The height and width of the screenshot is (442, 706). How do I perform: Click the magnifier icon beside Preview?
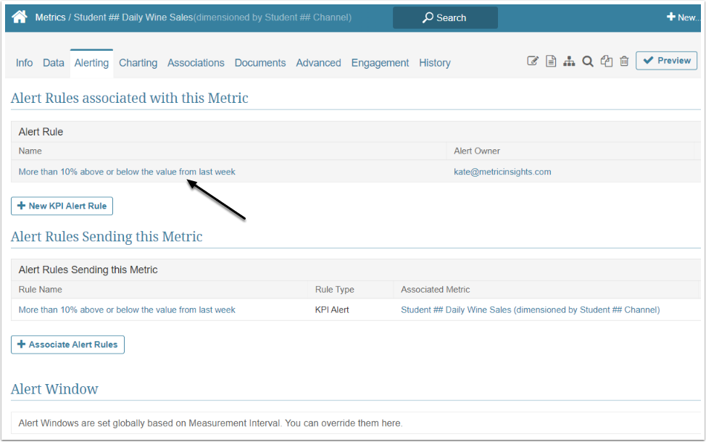[x=588, y=62]
